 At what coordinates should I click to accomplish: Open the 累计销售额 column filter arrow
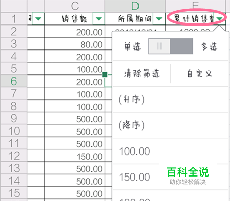coord(220,19)
